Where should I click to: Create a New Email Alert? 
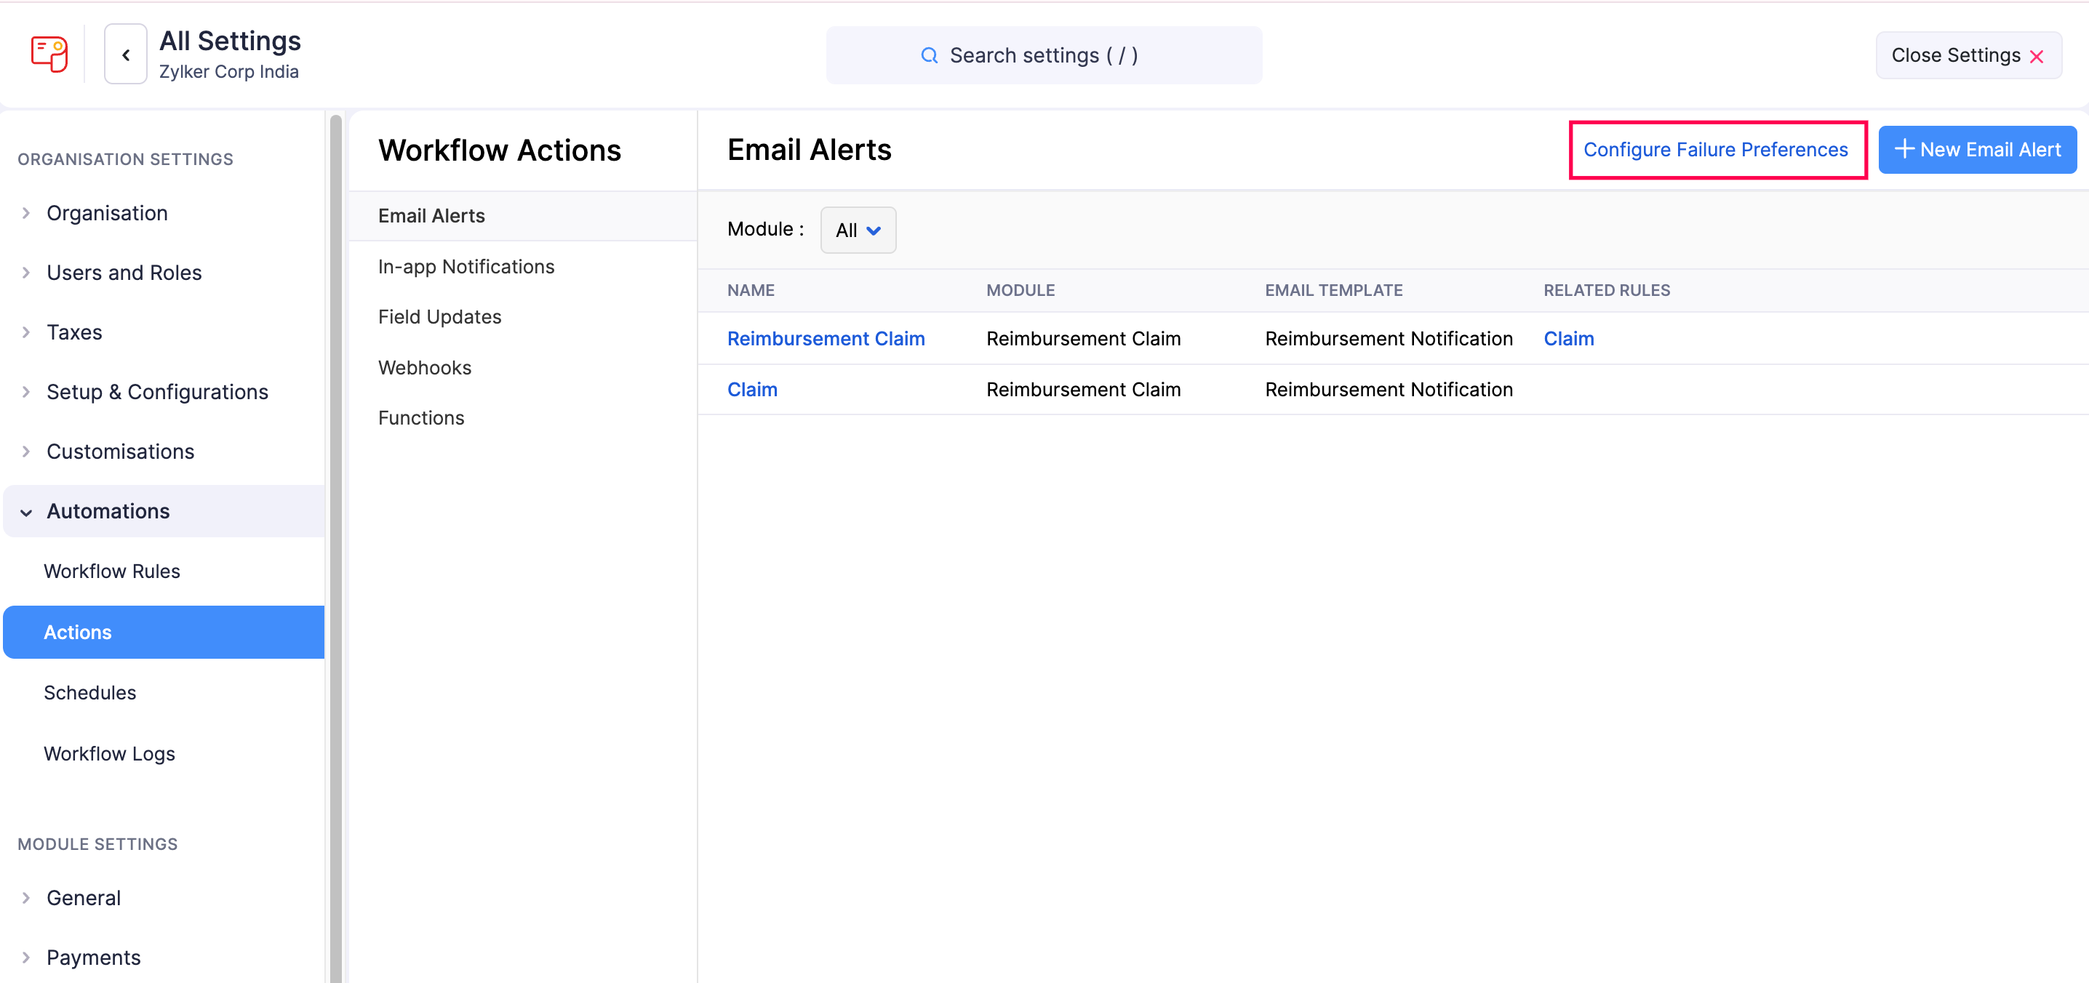click(1977, 149)
